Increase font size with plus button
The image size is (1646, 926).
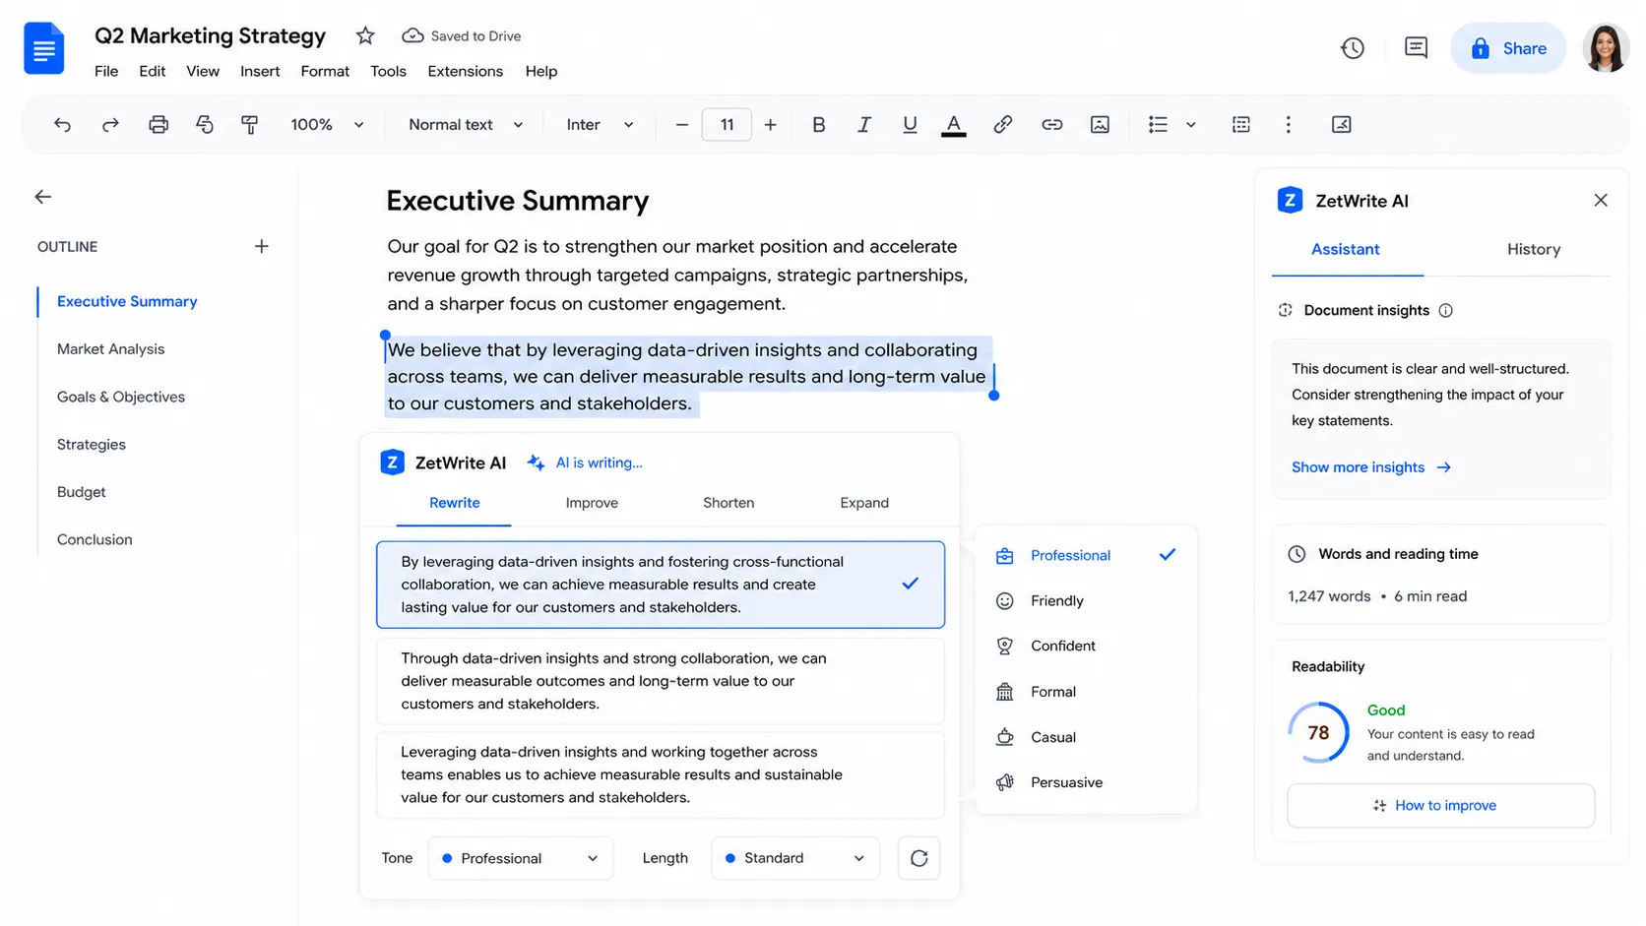tap(770, 125)
